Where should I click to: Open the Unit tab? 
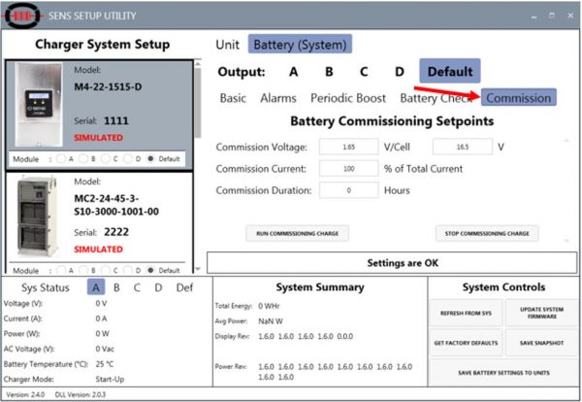[227, 45]
